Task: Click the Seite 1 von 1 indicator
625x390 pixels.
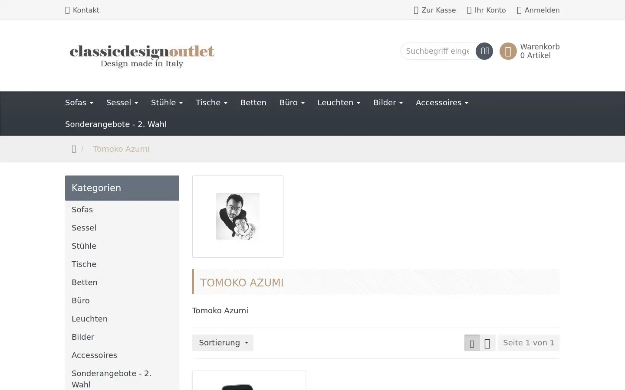Action: tap(529, 343)
